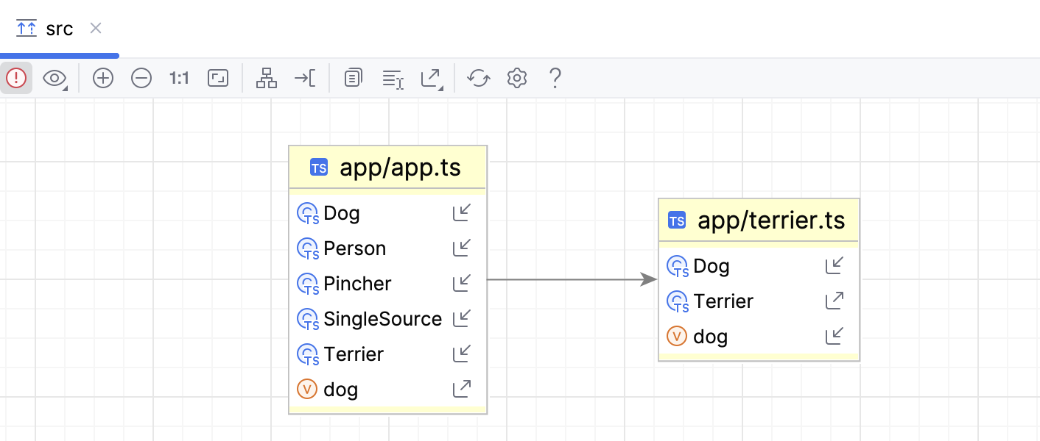Close the src tab

95,28
